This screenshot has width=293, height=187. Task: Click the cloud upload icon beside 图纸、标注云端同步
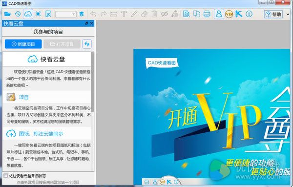11,134
